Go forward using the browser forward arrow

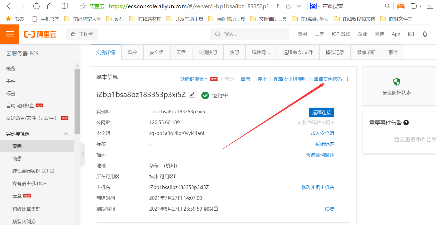(x=22, y=6)
